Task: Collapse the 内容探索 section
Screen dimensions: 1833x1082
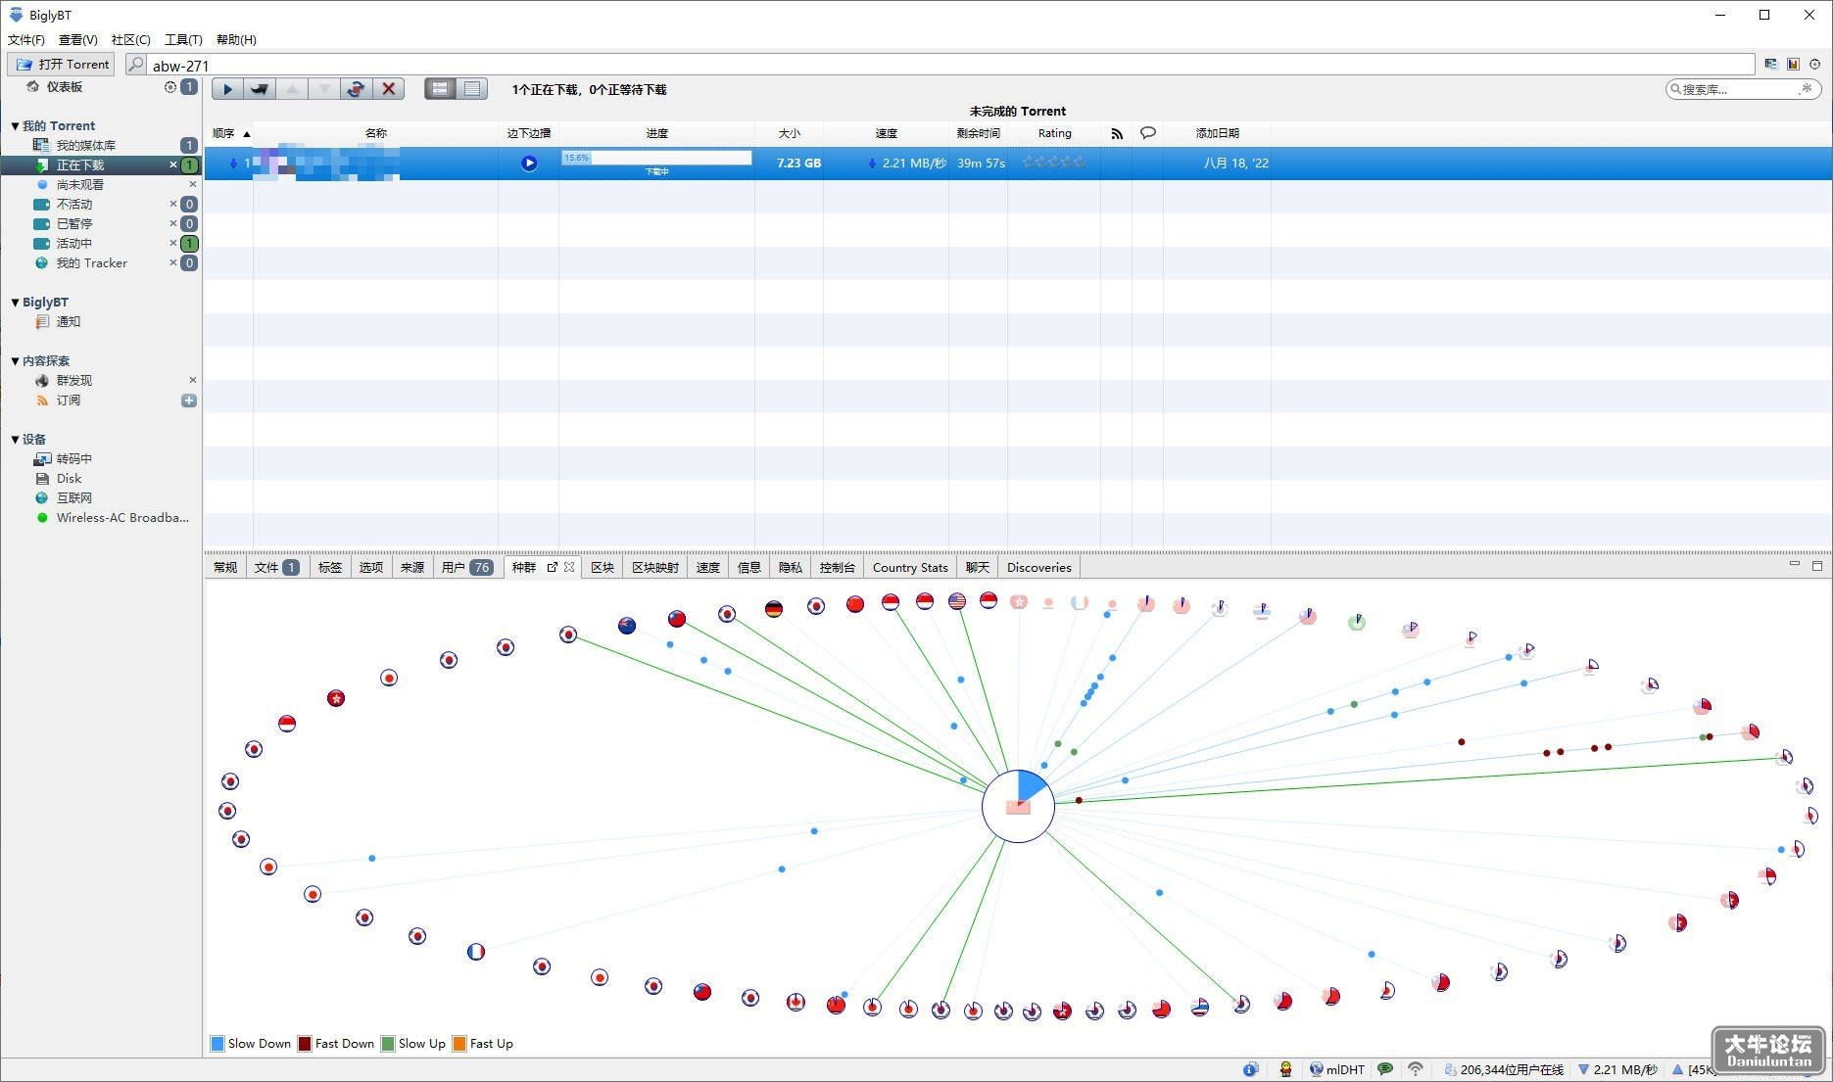Action: tap(15, 360)
